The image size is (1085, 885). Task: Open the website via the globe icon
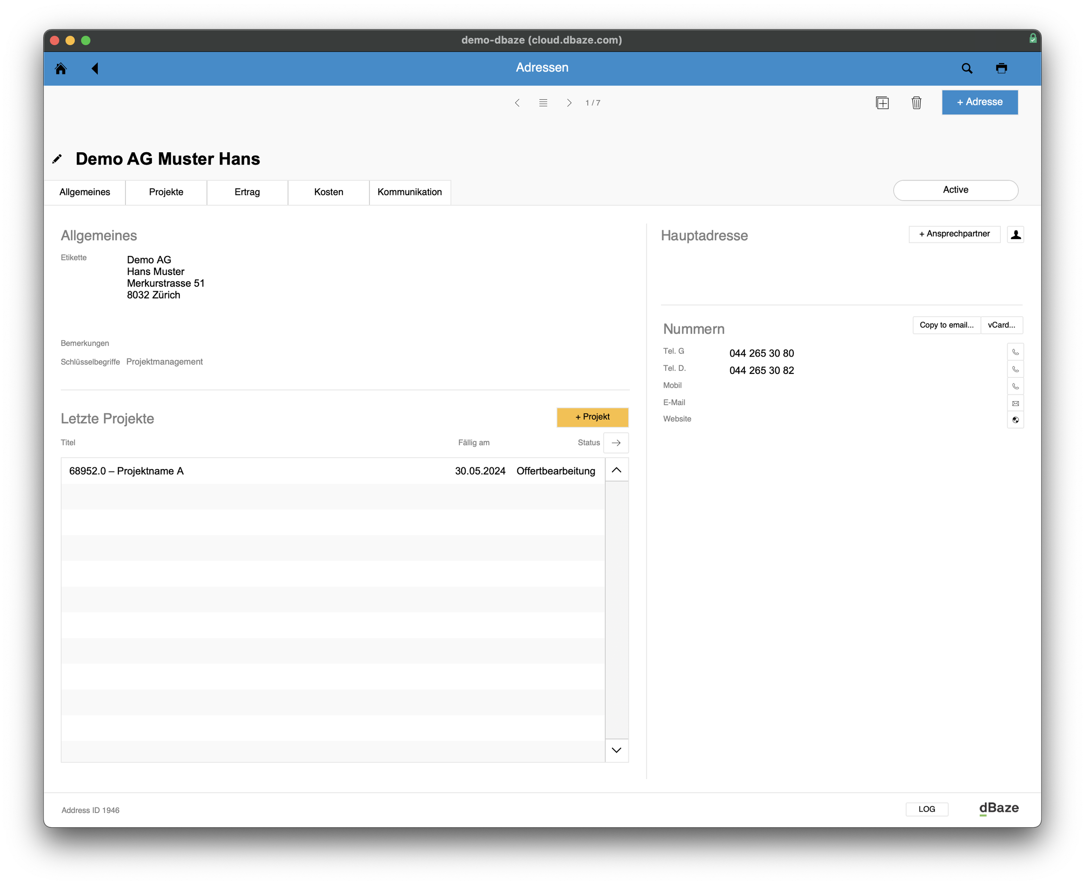[1015, 420]
